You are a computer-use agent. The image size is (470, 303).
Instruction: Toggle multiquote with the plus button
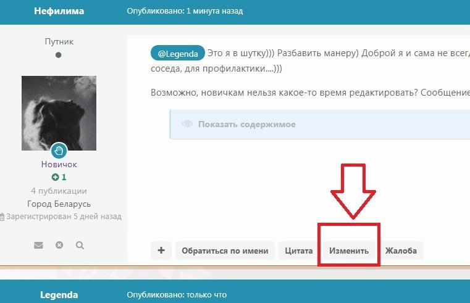click(161, 251)
